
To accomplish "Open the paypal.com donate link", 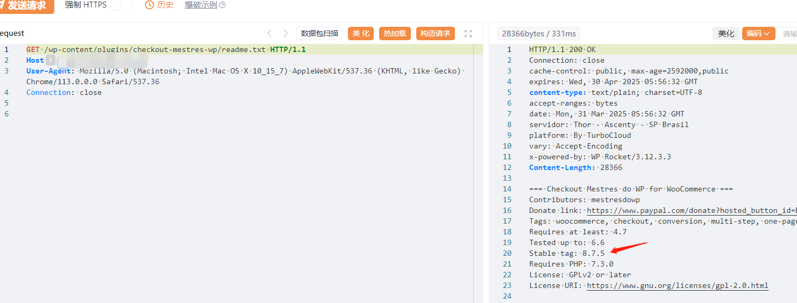I will point(692,210).
